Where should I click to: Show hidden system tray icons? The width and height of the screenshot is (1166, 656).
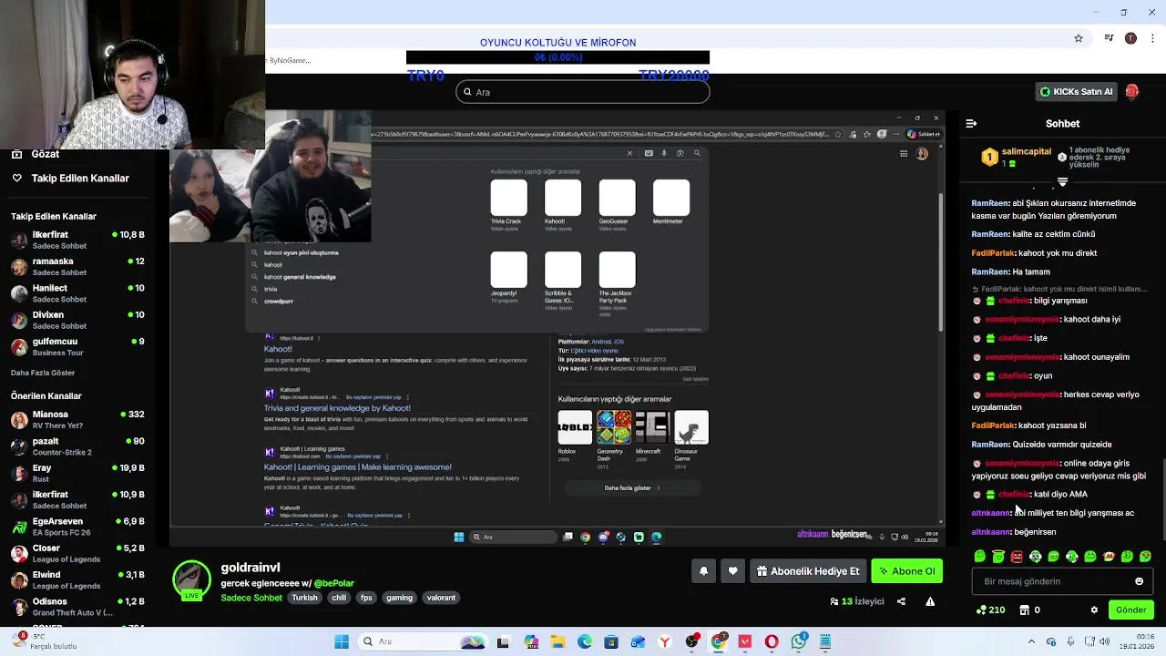[x=1031, y=642]
